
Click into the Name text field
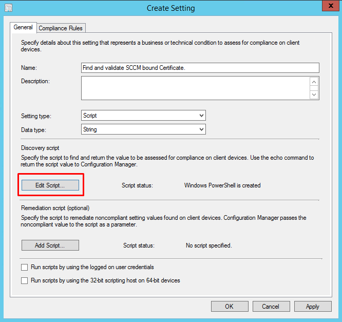tap(200, 68)
